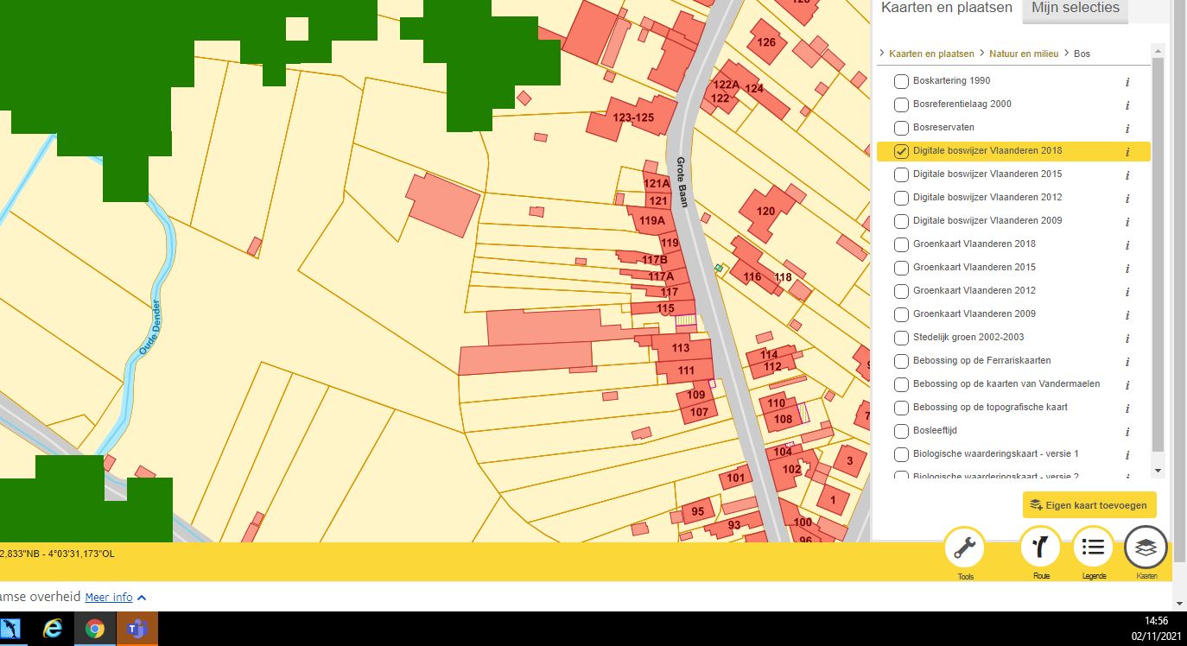Click the Kaarten layers icon
The width and height of the screenshot is (1187, 646).
(x=1146, y=548)
